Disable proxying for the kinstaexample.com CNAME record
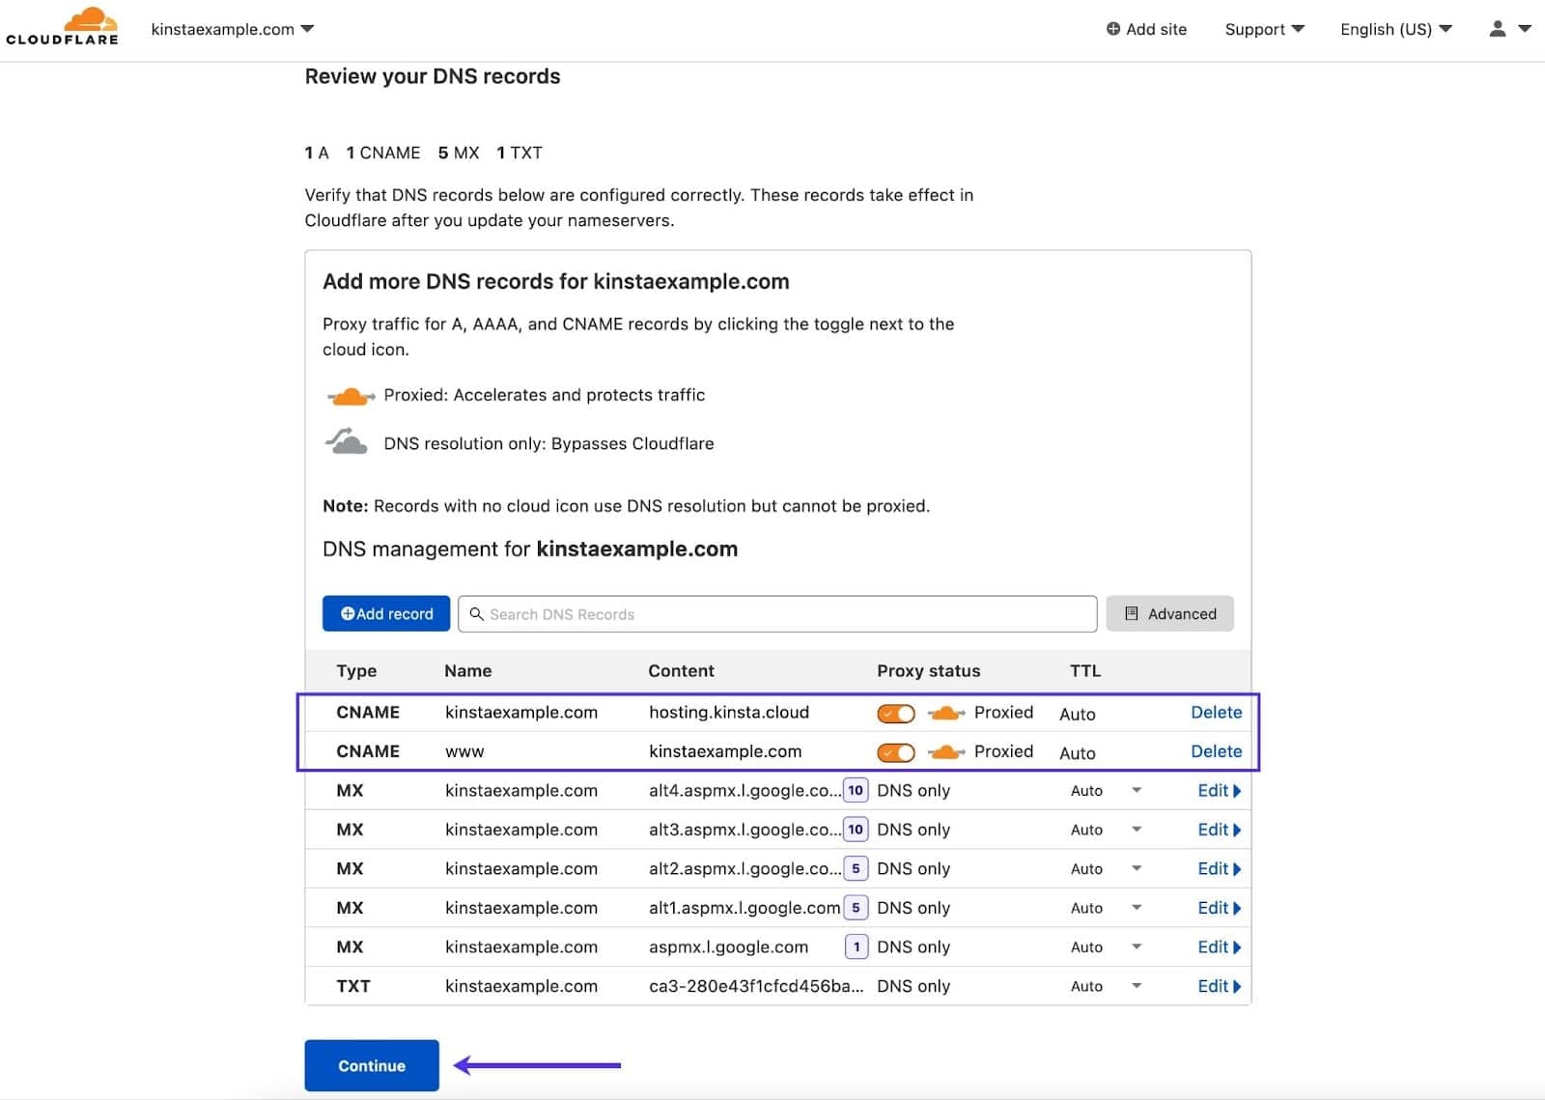 point(894,713)
